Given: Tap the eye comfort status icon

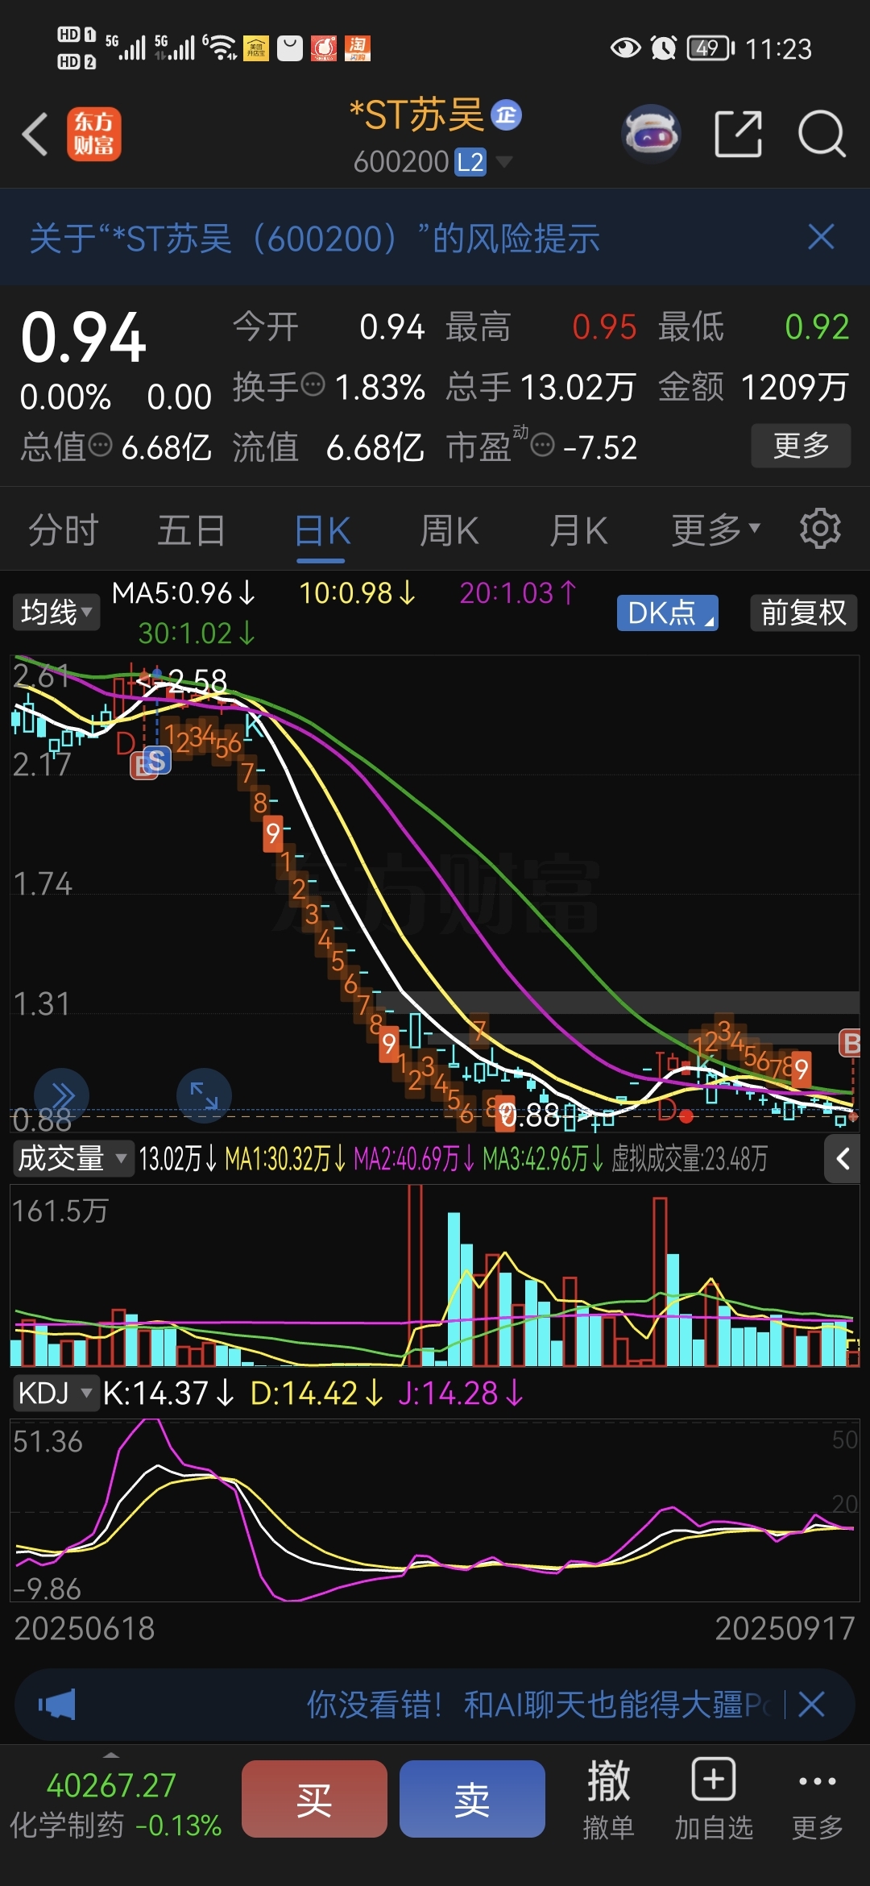Looking at the screenshot, I should coord(625,48).
